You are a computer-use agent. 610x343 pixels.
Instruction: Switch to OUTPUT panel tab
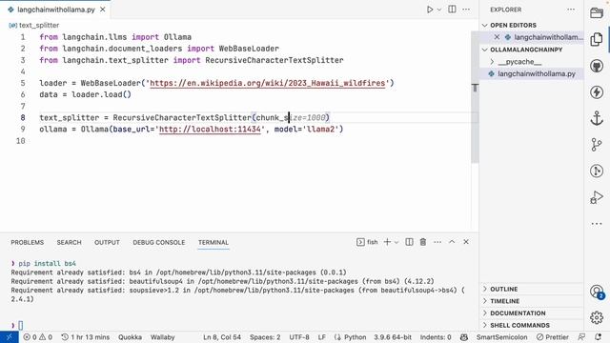(x=107, y=242)
